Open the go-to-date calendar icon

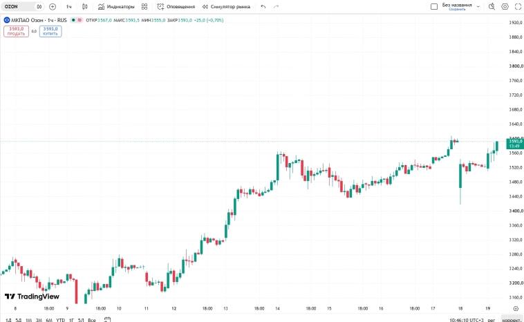coord(107,320)
